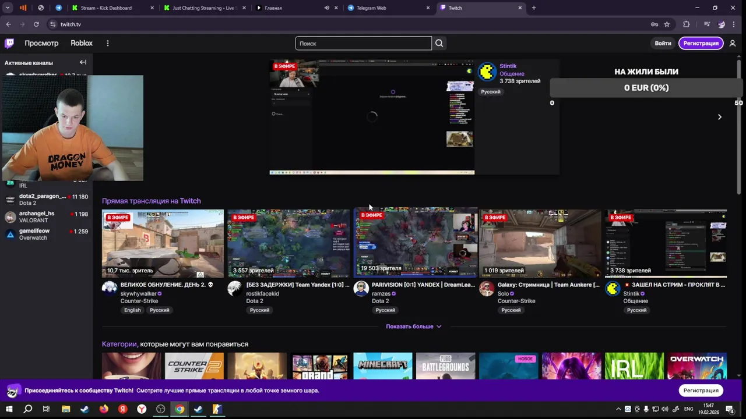Open Dota 2 category under ramzes
Image resolution: width=746 pixels, height=419 pixels.
click(x=380, y=301)
